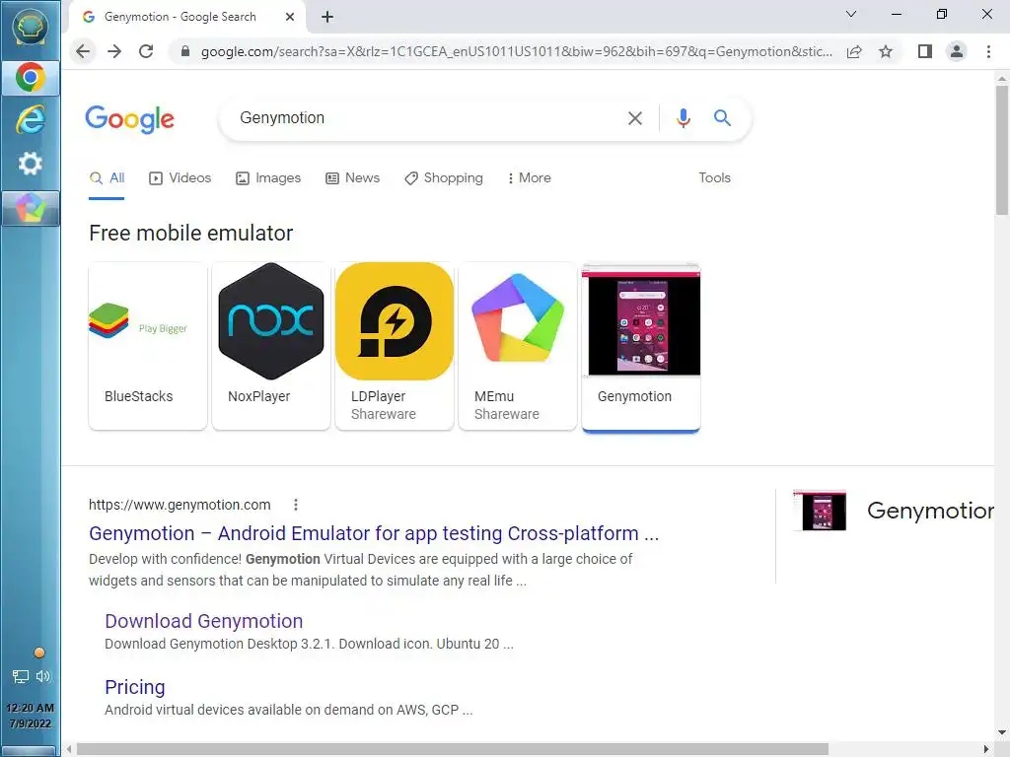Open the NoxPlayer emulator card
1010x757 pixels.
(271, 346)
